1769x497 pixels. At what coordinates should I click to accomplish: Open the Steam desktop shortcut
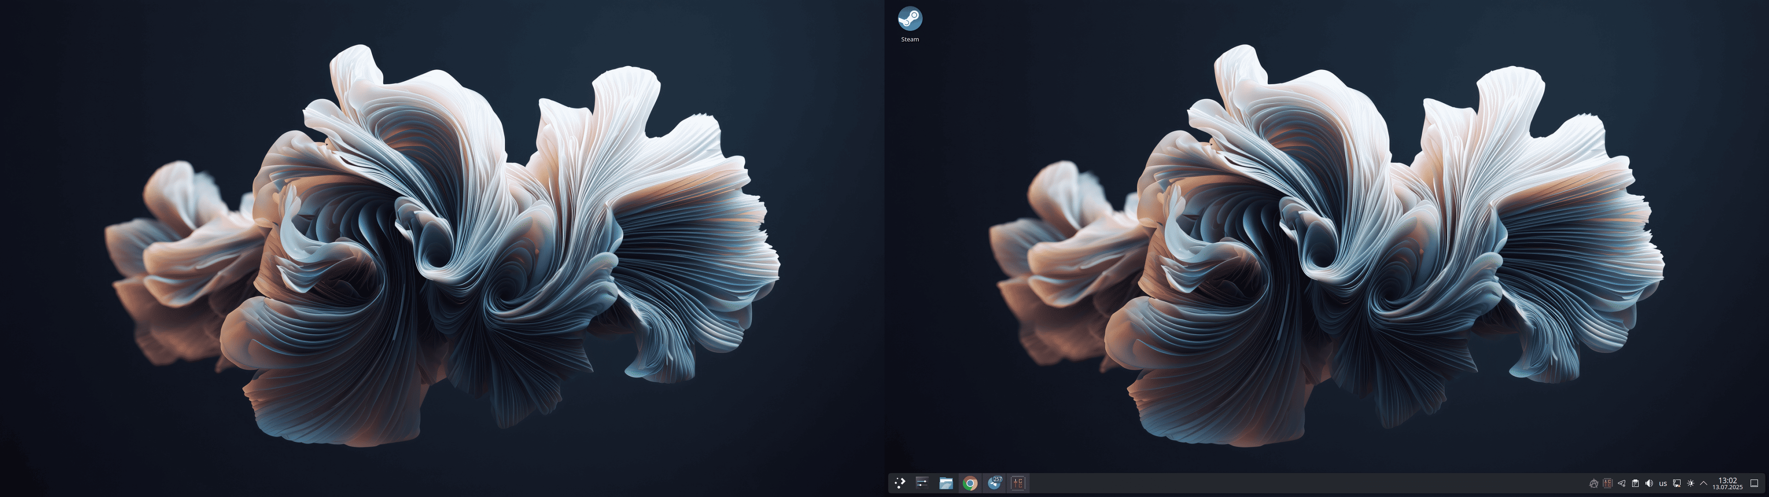910,18
